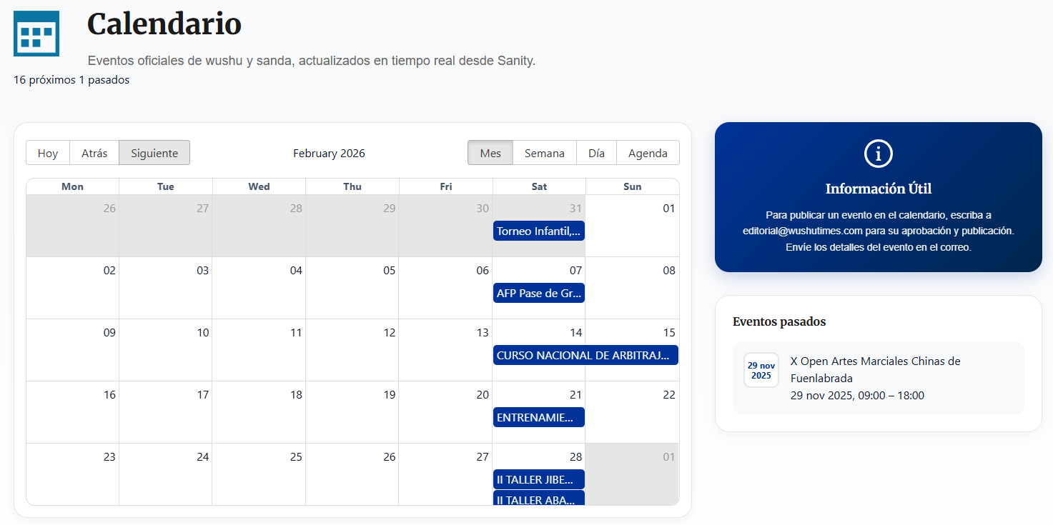Advance to next month with Siguiente
Screen dimensions: 1053x525
[154, 152]
